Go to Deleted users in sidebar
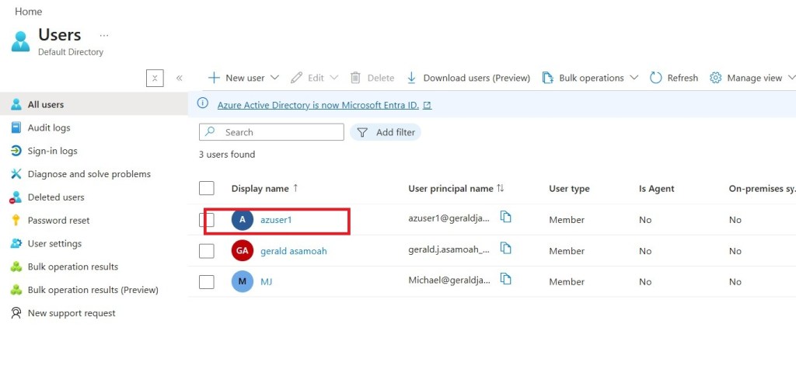This screenshot has width=796, height=366. tap(56, 197)
